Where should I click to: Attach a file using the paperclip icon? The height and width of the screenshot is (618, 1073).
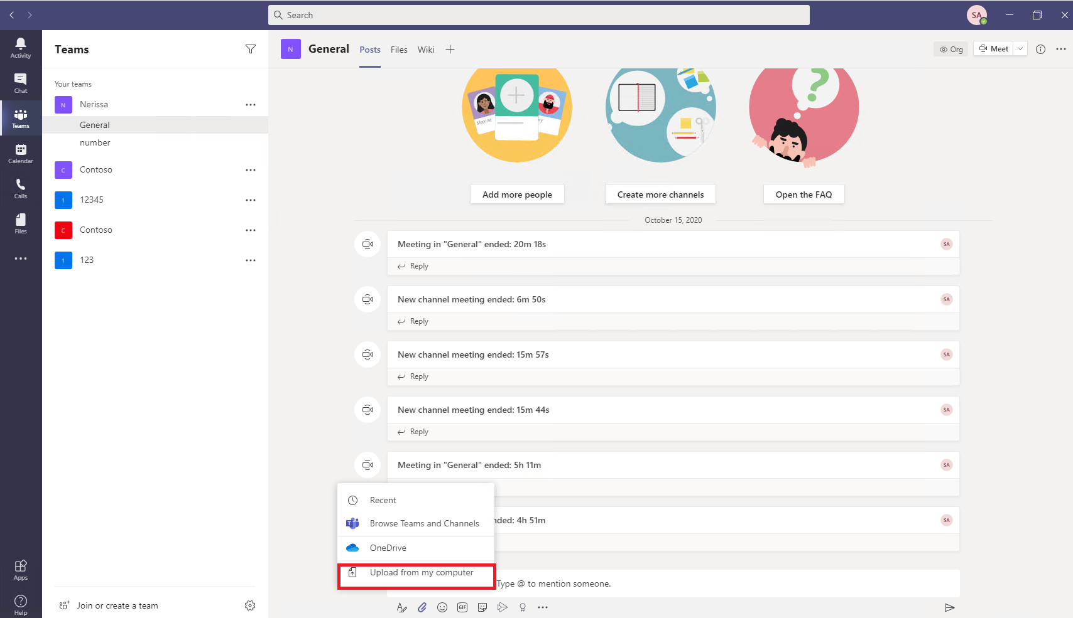tap(422, 607)
